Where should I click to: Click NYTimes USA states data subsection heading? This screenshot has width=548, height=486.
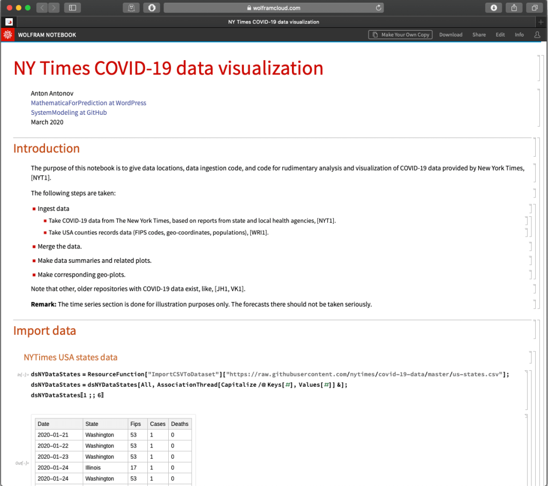click(x=70, y=357)
